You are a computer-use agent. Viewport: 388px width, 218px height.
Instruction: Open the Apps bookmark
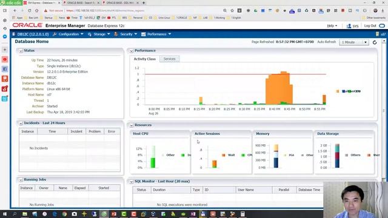[18, 18]
